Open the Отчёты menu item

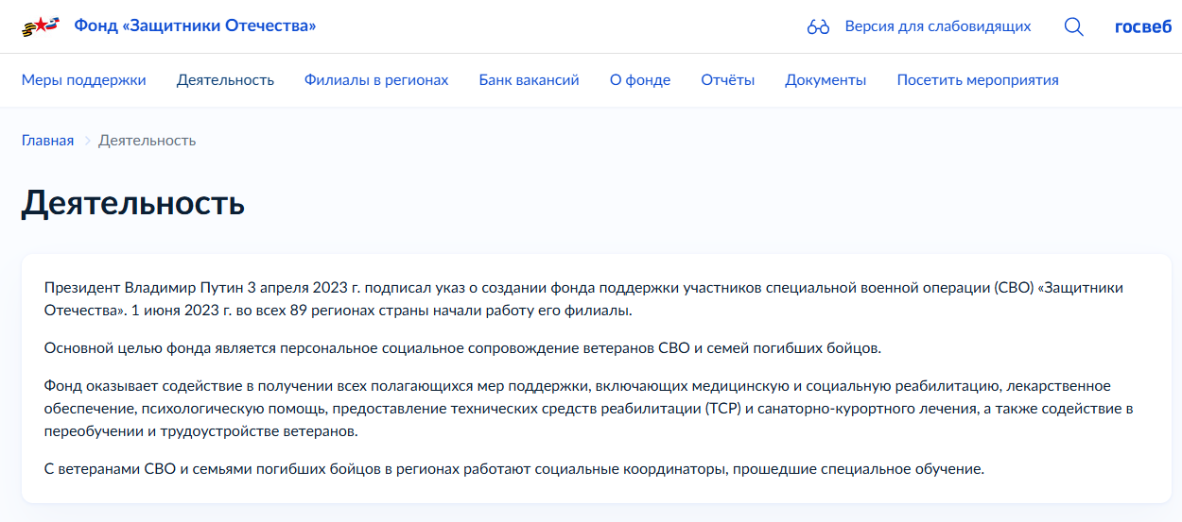(x=727, y=80)
